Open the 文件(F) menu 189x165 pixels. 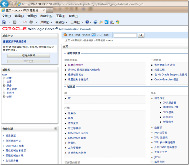(6, 16)
